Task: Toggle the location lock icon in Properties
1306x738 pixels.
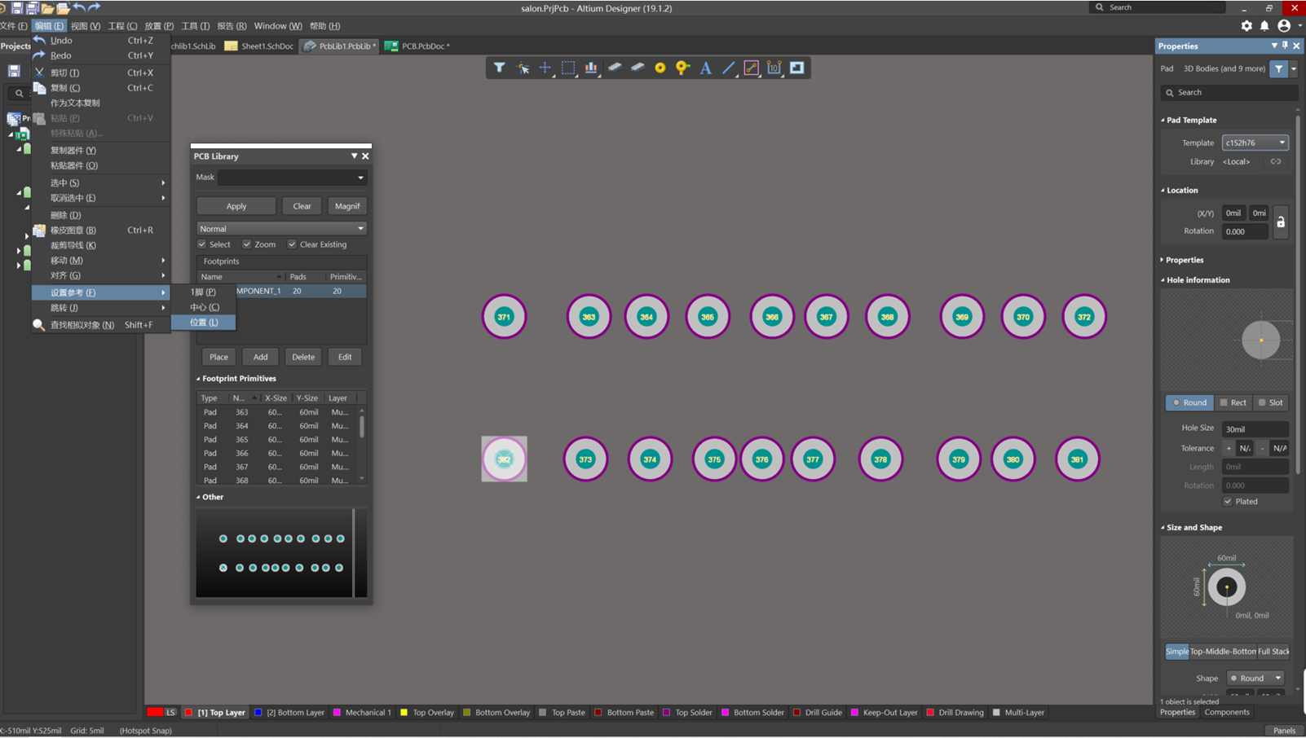Action: pyautogui.click(x=1281, y=222)
